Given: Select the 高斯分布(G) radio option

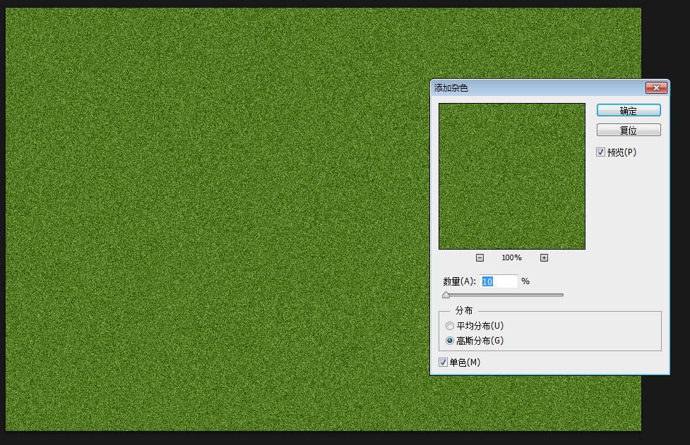Looking at the screenshot, I should pos(450,341).
